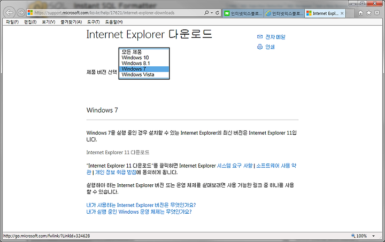Screen dimensions: 385x242
Task: Open the 편집(E) menu
Action: pos(30,22)
